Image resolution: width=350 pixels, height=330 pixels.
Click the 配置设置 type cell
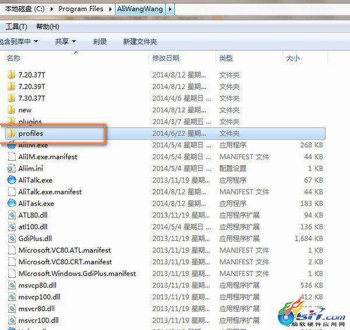[233, 168]
